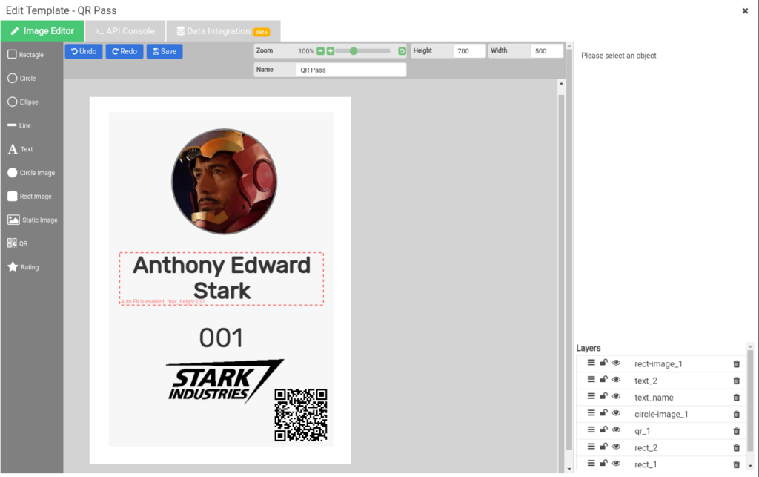Delete the rect_2 layer
The width and height of the screenshot is (759, 477).
point(736,448)
